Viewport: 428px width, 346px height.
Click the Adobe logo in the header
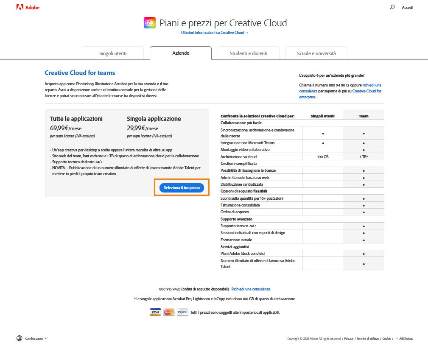[28, 7]
